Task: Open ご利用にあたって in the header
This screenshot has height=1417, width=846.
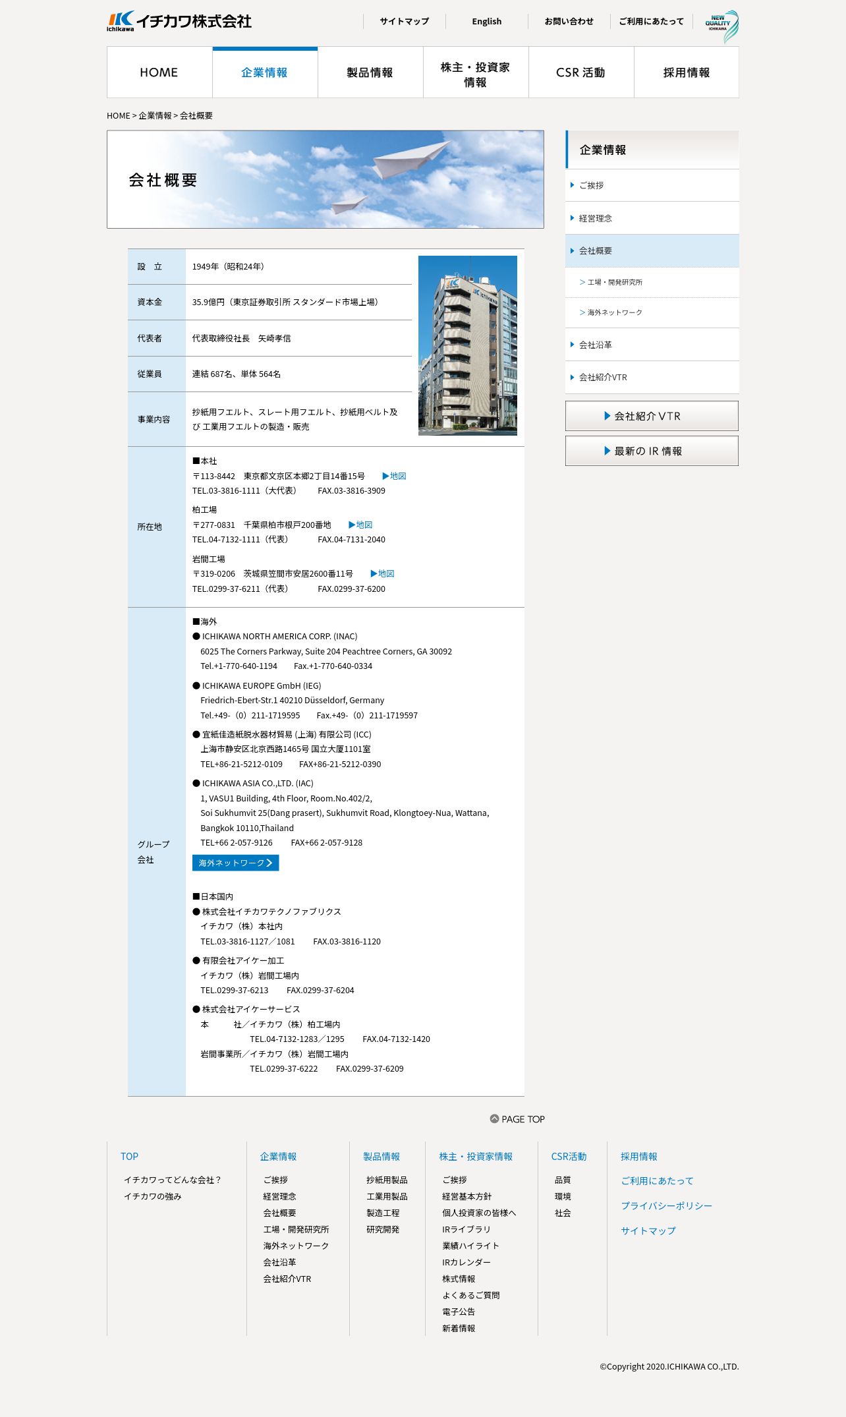Action: click(652, 21)
